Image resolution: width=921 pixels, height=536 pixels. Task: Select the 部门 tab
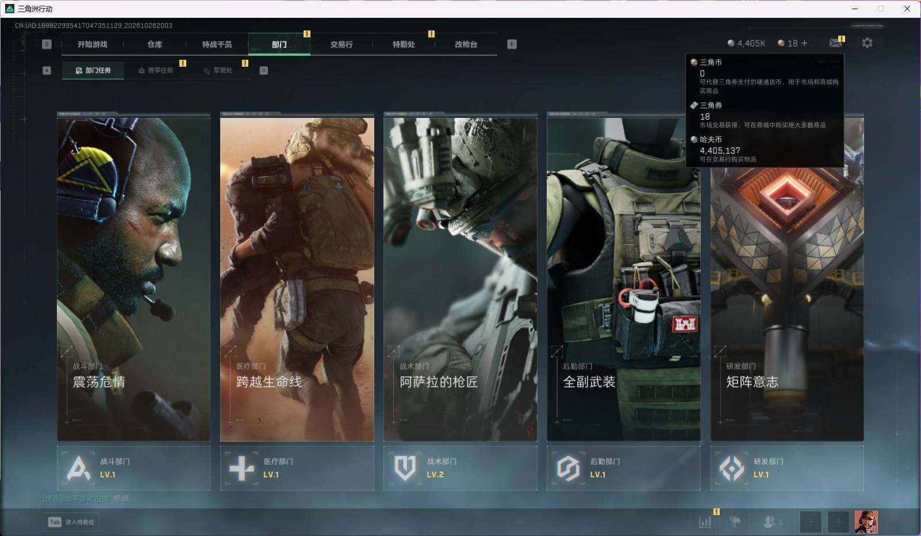[x=279, y=44]
